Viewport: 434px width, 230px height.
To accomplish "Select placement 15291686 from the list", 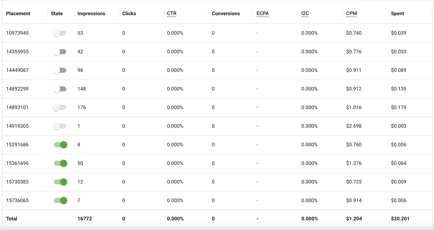I will [17, 144].
